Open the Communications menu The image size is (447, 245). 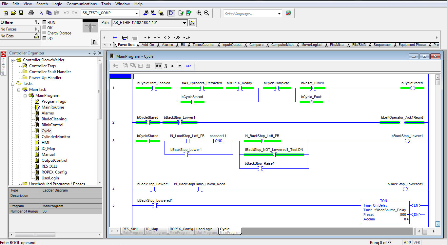81,4
